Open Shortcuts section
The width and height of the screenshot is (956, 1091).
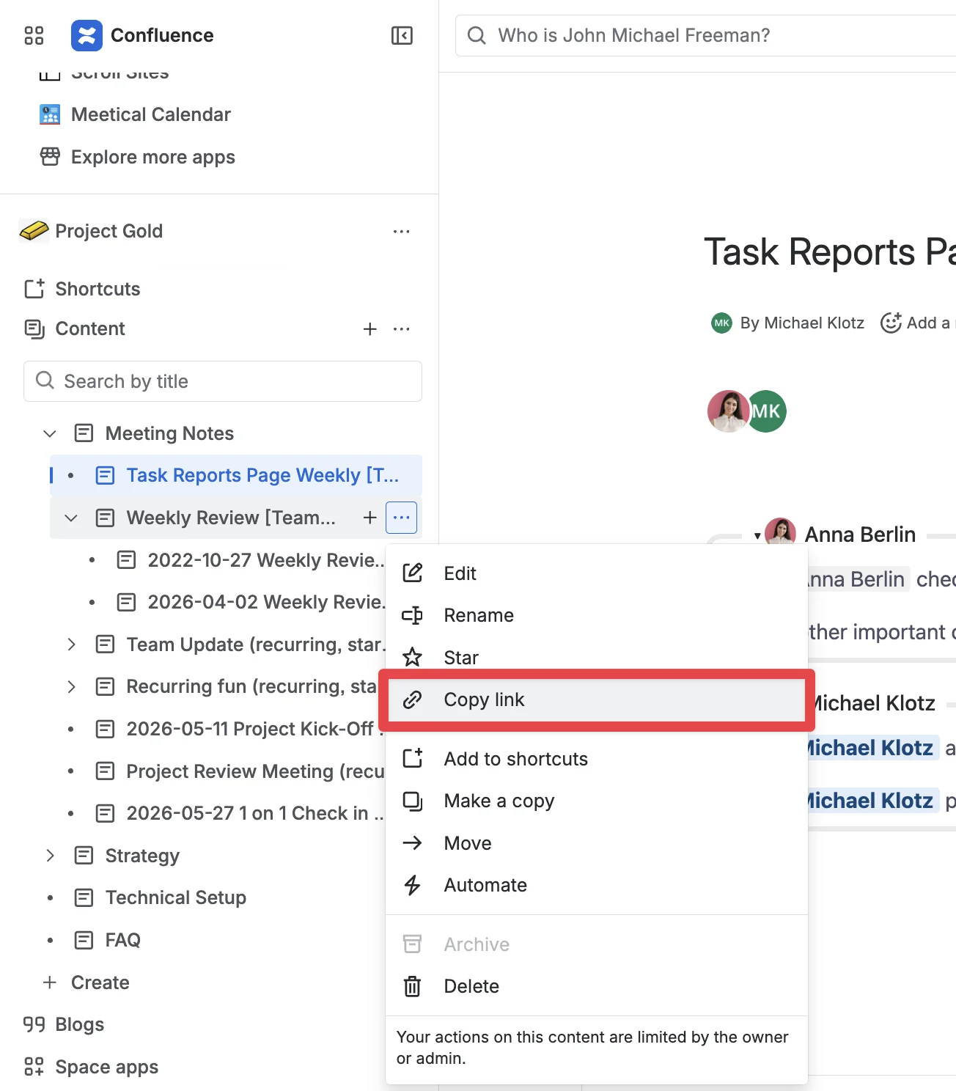coord(98,289)
